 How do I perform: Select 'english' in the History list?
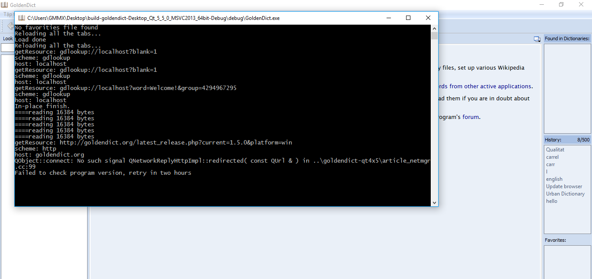click(x=554, y=179)
